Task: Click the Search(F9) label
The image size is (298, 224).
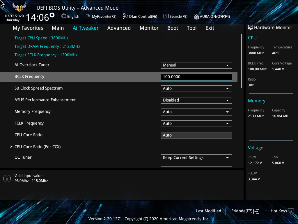Action: (178, 17)
